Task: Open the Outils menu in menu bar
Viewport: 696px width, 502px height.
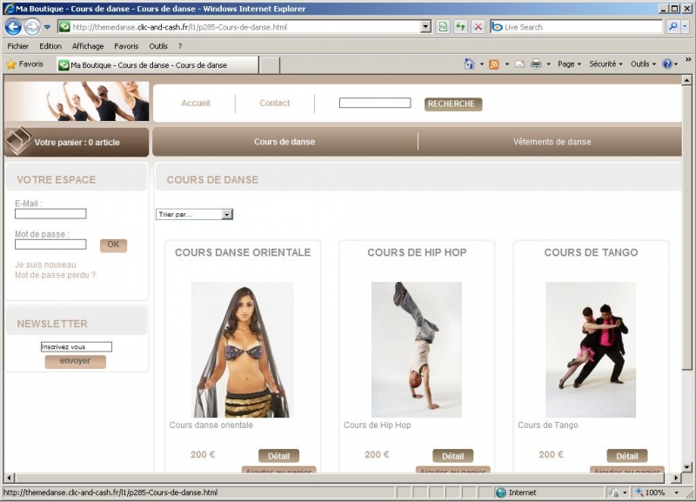Action: pyautogui.click(x=158, y=46)
